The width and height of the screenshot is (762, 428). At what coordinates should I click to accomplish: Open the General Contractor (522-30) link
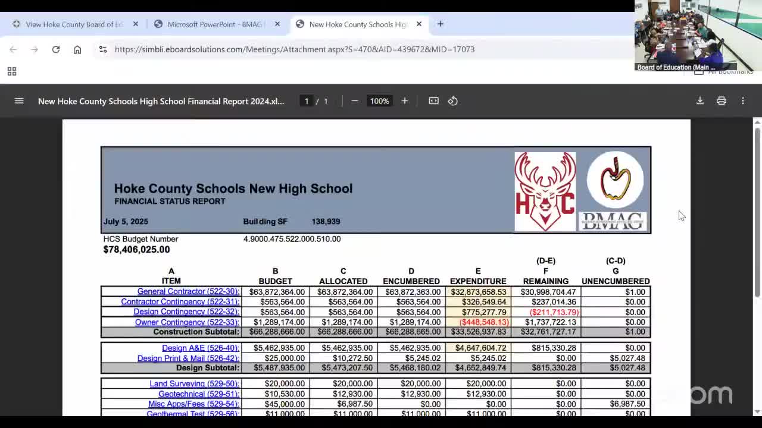188,291
